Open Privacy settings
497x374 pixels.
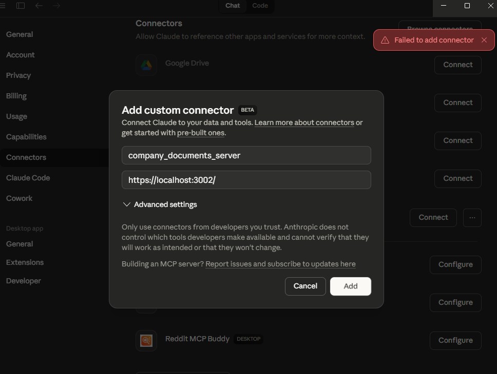[x=18, y=75]
